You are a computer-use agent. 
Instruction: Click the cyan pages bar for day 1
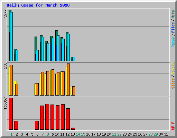point(11,37)
